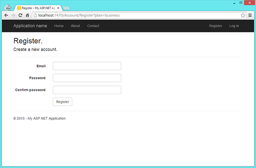
Task: Reload the page with the refresh icon
Action: [20, 15]
